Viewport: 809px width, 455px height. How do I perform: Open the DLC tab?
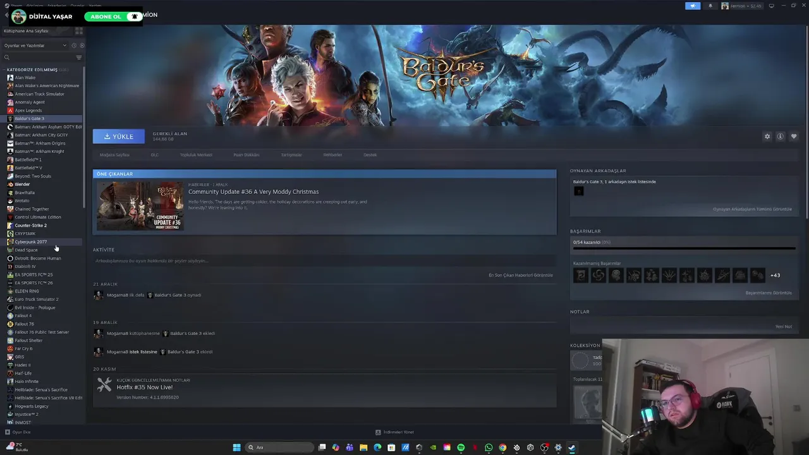155,155
